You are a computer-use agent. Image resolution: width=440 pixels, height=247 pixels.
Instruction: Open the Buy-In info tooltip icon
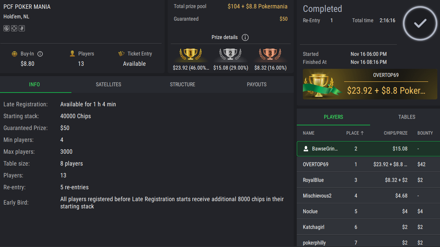[x=40, y=54]
